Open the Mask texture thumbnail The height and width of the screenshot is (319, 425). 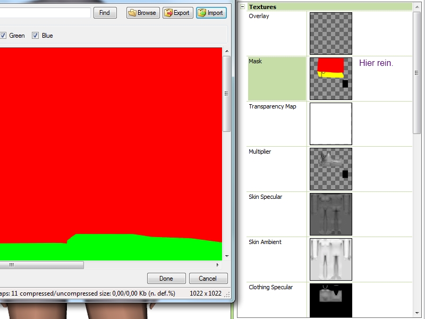pos(330,79)
